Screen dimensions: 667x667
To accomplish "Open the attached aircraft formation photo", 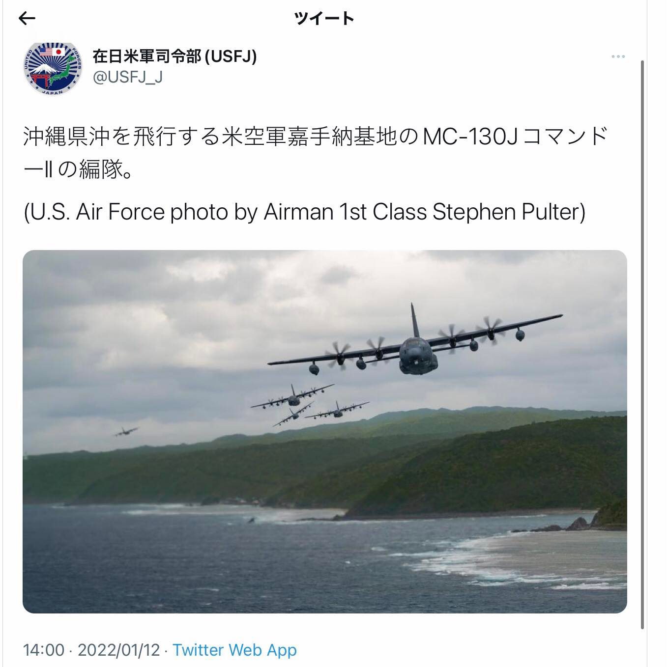I will click(325, 432).
